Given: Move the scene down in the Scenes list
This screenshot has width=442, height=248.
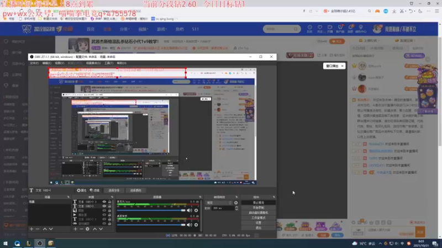Looking at the screenshot, I should coord(51,229).
